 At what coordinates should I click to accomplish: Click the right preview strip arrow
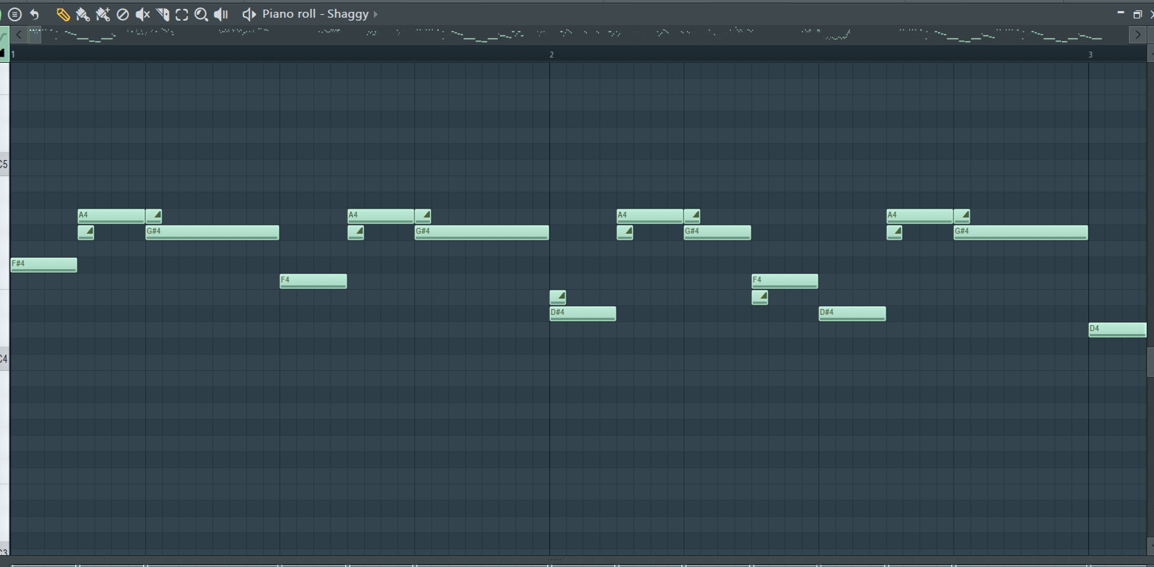(x=1138, y=34)
